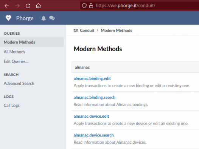
Task: Open Edit Queries... in sidebar
Action: click(16, 61)
